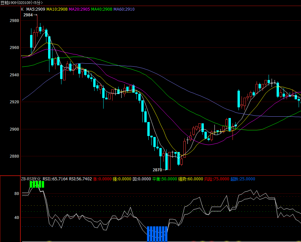Click the 2980 price axis label
Screen dimensions: 301x242
click(x=14, y=21)
